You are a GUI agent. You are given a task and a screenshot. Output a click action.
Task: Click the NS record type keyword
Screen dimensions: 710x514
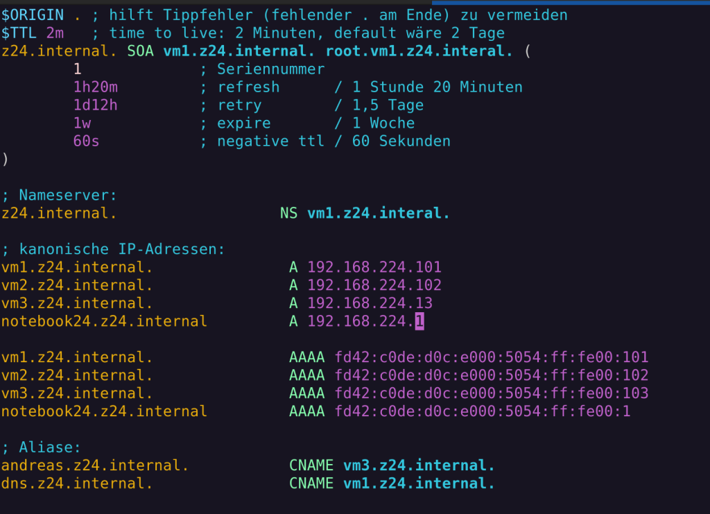[x=289, y=213]
